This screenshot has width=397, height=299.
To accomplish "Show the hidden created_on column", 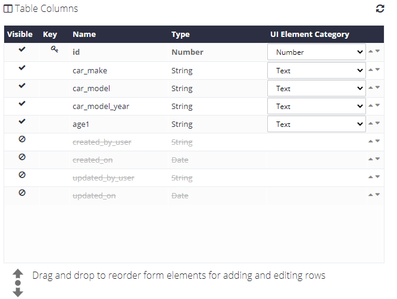I will pyautogui.click(x=22, y=157).
